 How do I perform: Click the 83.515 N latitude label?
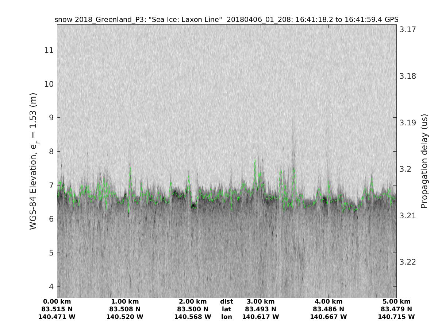click(x=57, y=309)
